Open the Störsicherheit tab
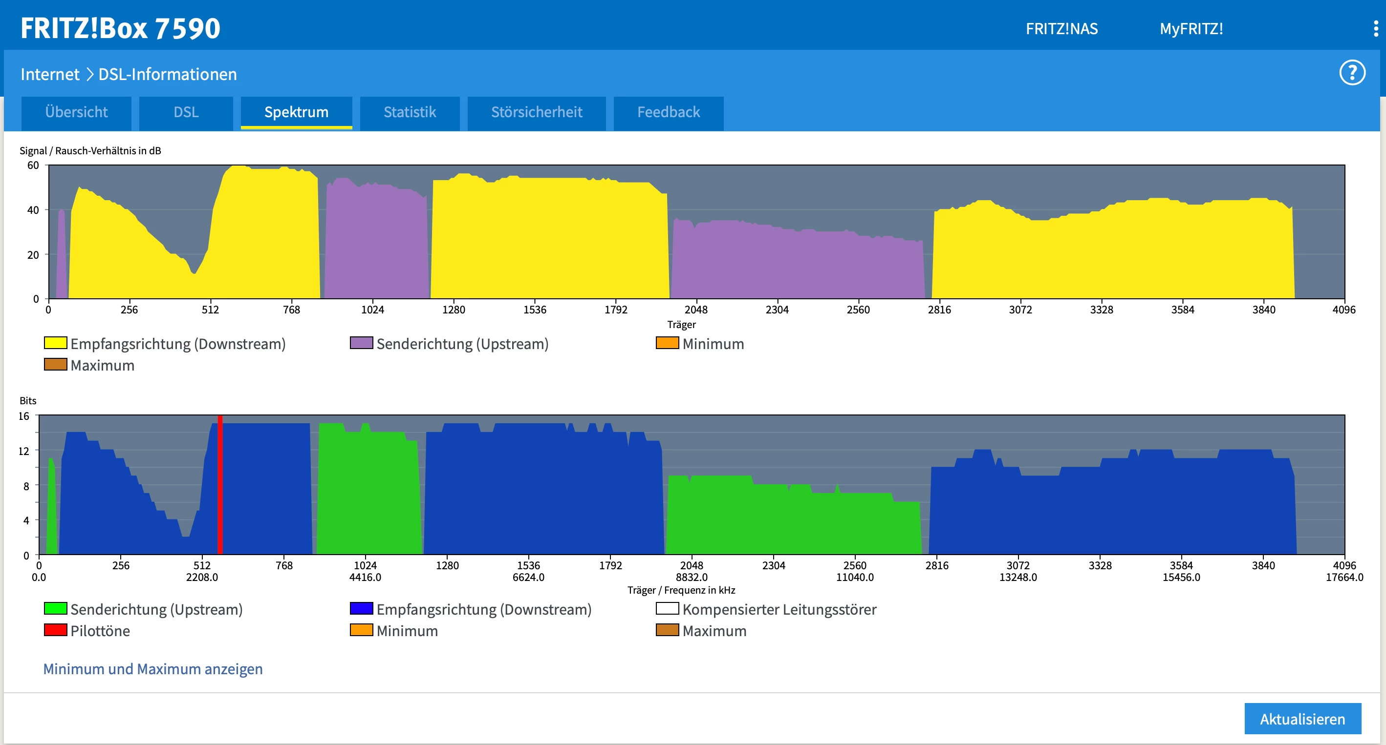 click(537, 112)
